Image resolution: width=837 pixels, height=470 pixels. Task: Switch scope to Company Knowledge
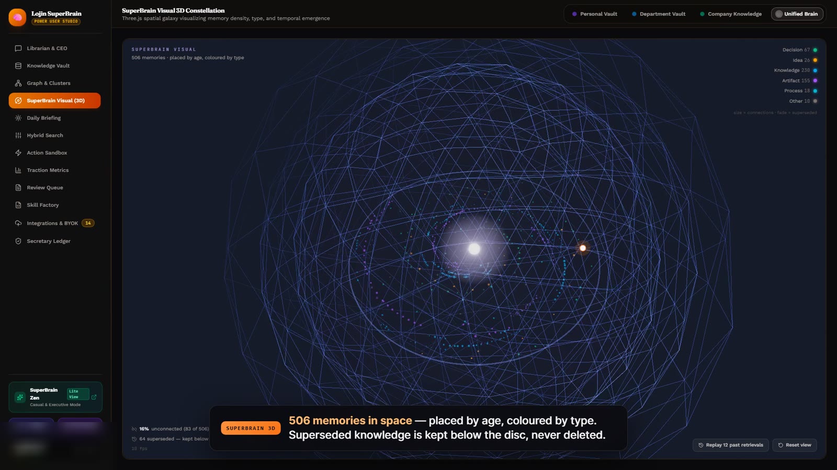731,14
